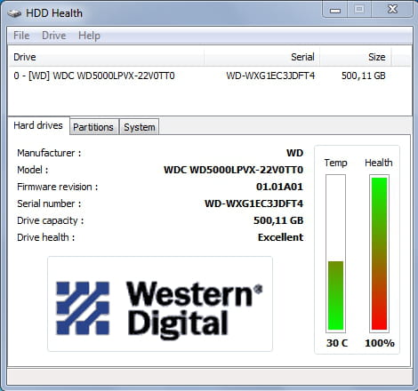Click the Temp gauge bar
418x391 pixels.
(335, 253)
